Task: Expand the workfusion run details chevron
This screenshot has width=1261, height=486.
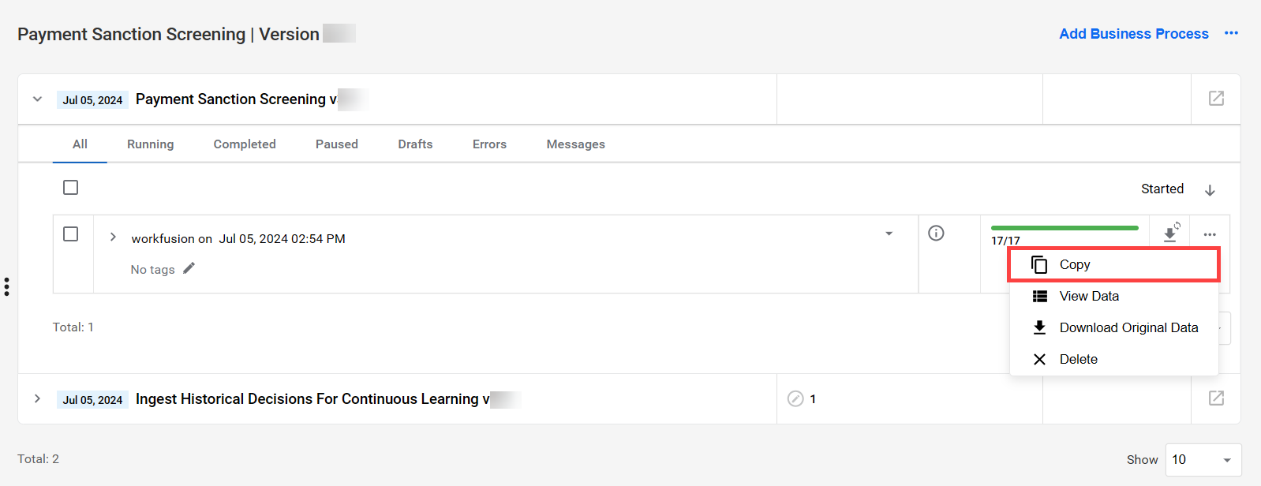Action: pyautogui.click(x=113, y=237)
